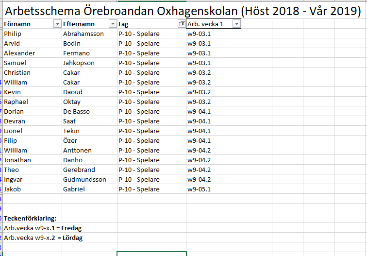Click the active filter icon on Lag column
Screen dimensions: 367x256
pos(182,24)
